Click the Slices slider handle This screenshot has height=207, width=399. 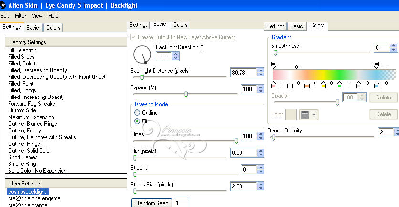pyautogui.click(x=236, y=141)
